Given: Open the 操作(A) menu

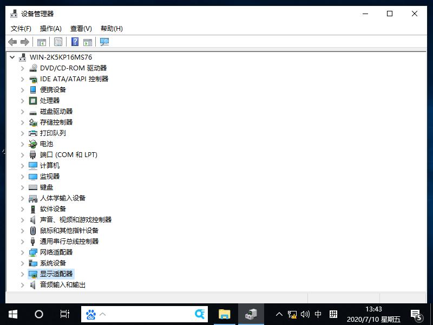Looking at the screenshot, I should 51,28.
